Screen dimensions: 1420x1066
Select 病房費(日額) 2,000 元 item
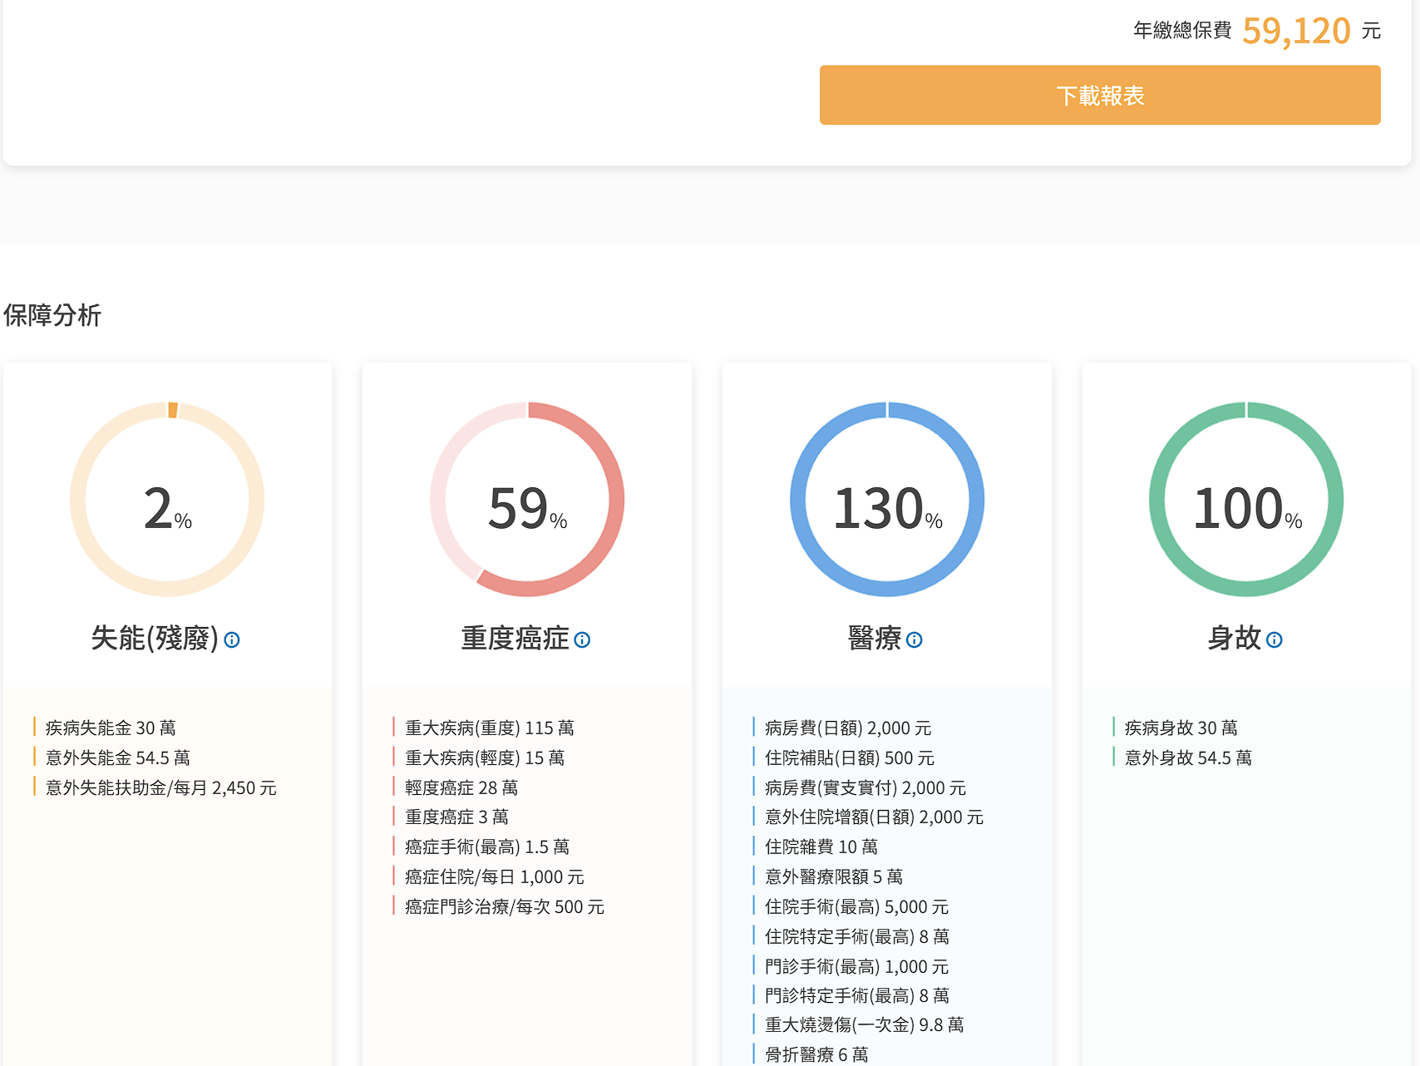click(x=848, y=728)
